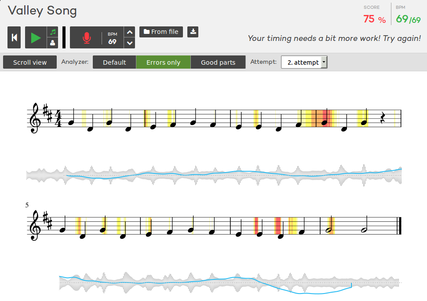Viewport: 427px width, 301px height.
Task: Select the Errors only analyzer mode
Action: coord(163,62)
